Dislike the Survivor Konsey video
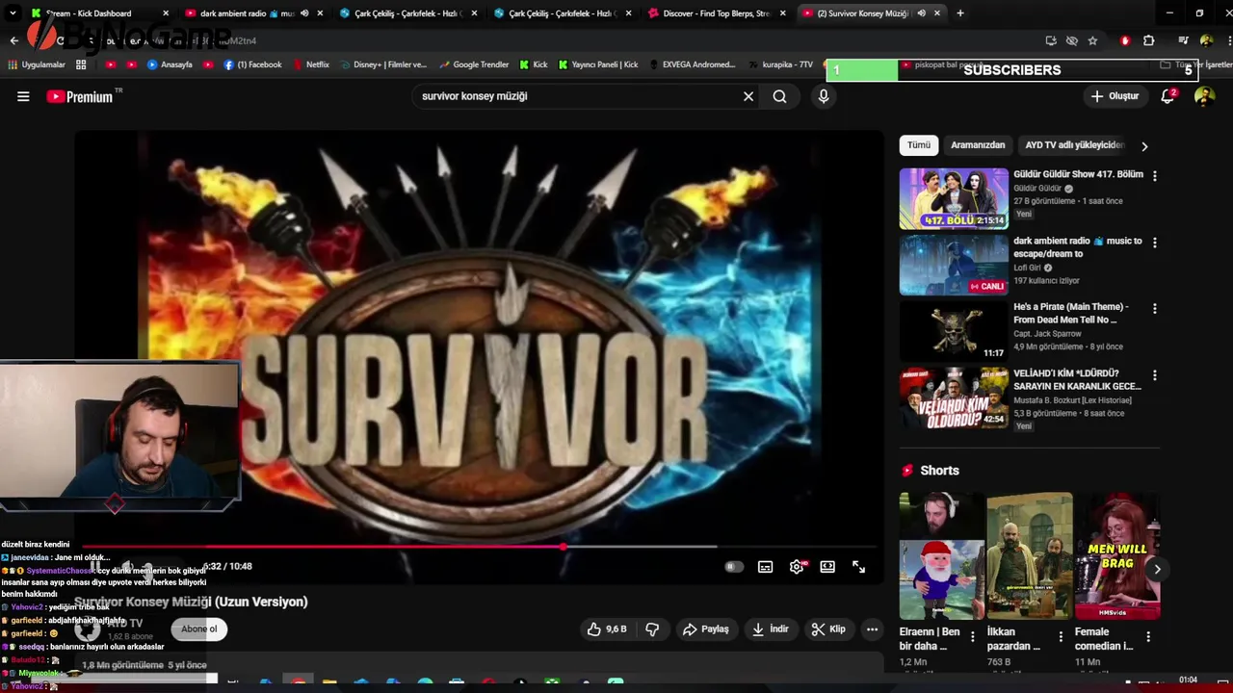1233x693 pixels. tap(652, 629)
